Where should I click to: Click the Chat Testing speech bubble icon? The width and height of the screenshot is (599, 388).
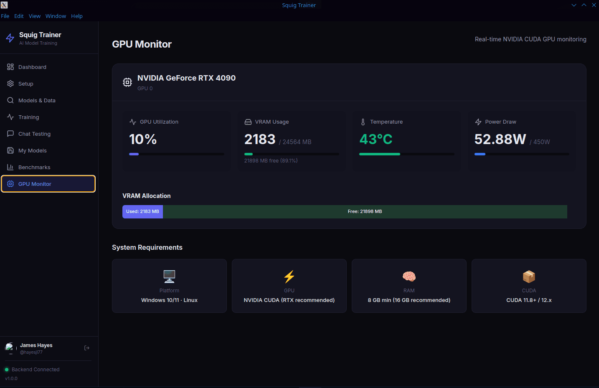(x=10, y=134)
